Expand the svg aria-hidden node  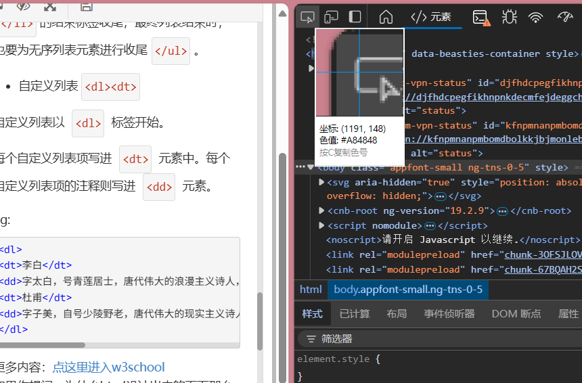pos(321,182)
